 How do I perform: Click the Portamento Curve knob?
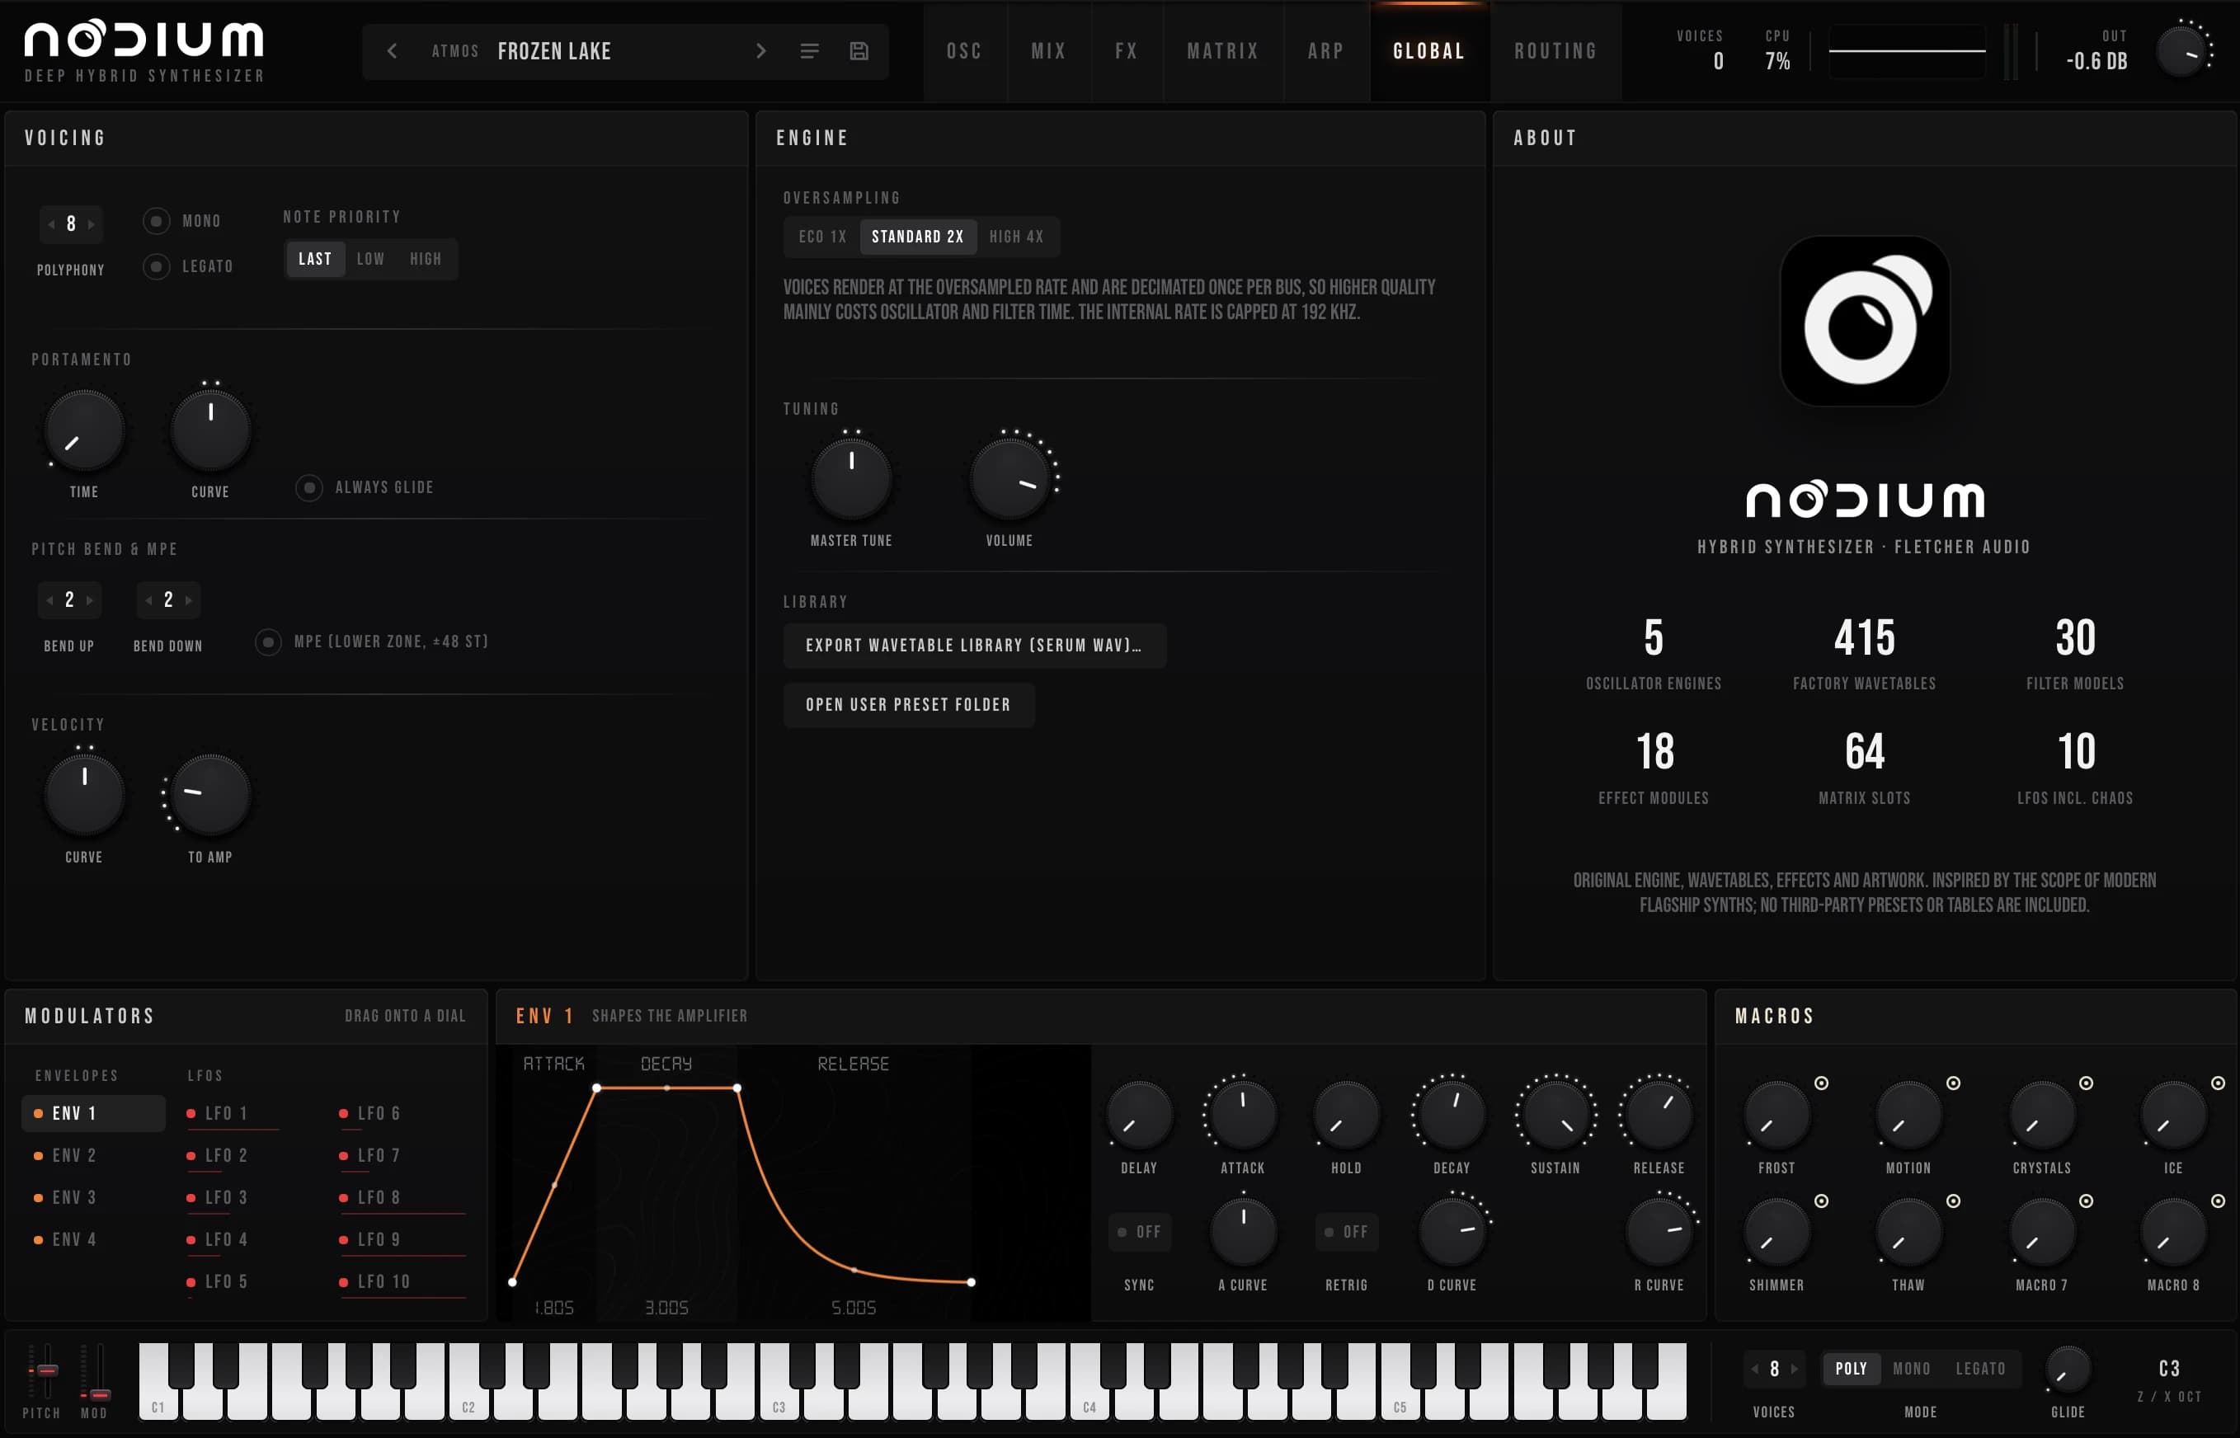(x=210, y=430)
